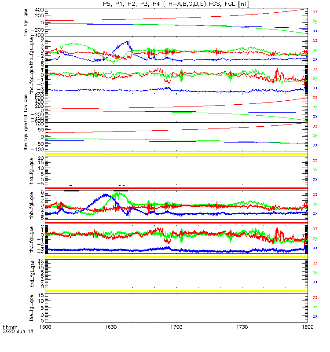Click the green 'by' legend of thd_fgl_gse panel

click(x=315, y=272)
